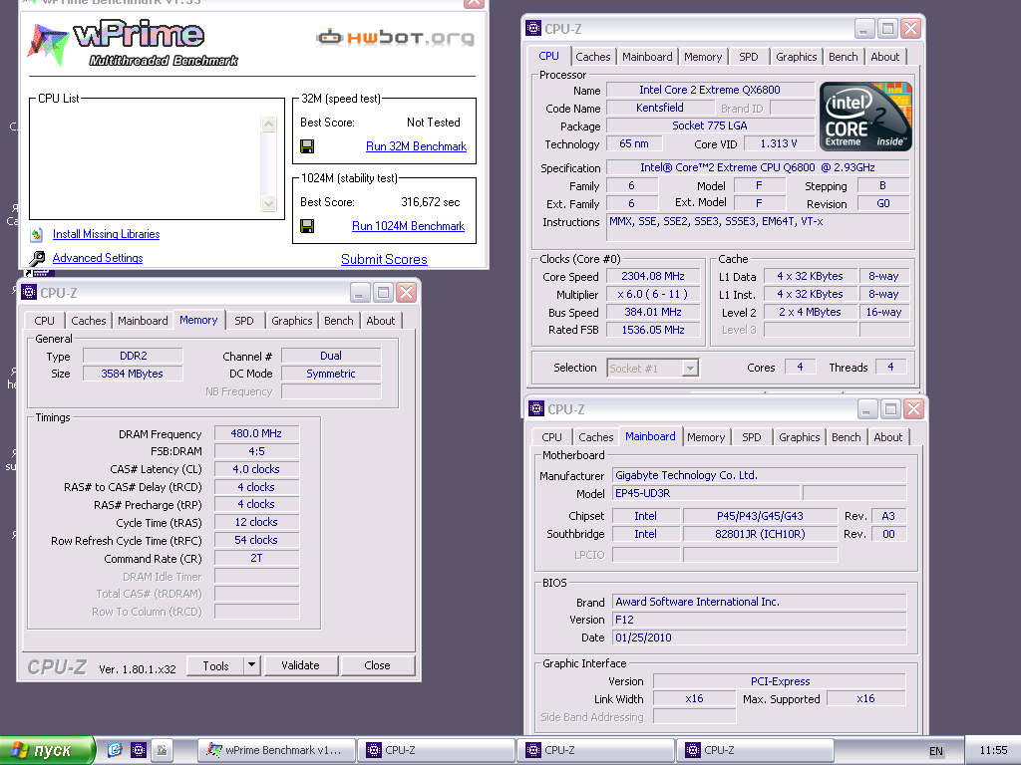
Task: Minimize the CPU-Z Memory window
Action: (360, 293)
